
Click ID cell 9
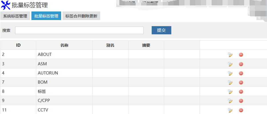[x=18, y=101]
